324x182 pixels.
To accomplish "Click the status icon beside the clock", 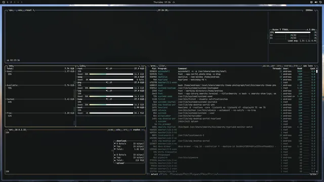I will 174,2.
